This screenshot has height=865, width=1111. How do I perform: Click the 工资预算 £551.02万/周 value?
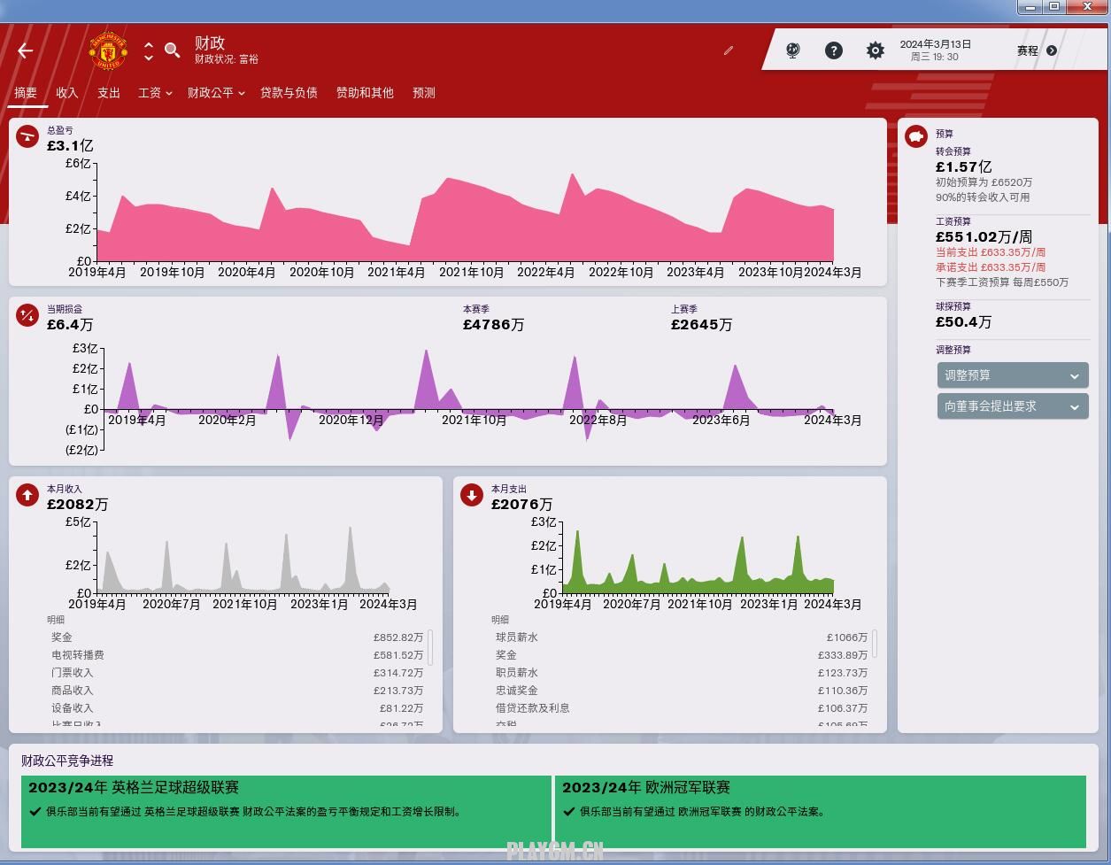click(x=984, y=236)
